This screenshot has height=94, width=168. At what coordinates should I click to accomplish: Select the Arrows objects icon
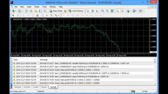[x=56, y=15]
